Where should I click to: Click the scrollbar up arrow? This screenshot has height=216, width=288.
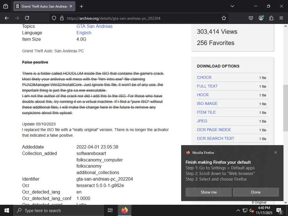tap(285, 26)
